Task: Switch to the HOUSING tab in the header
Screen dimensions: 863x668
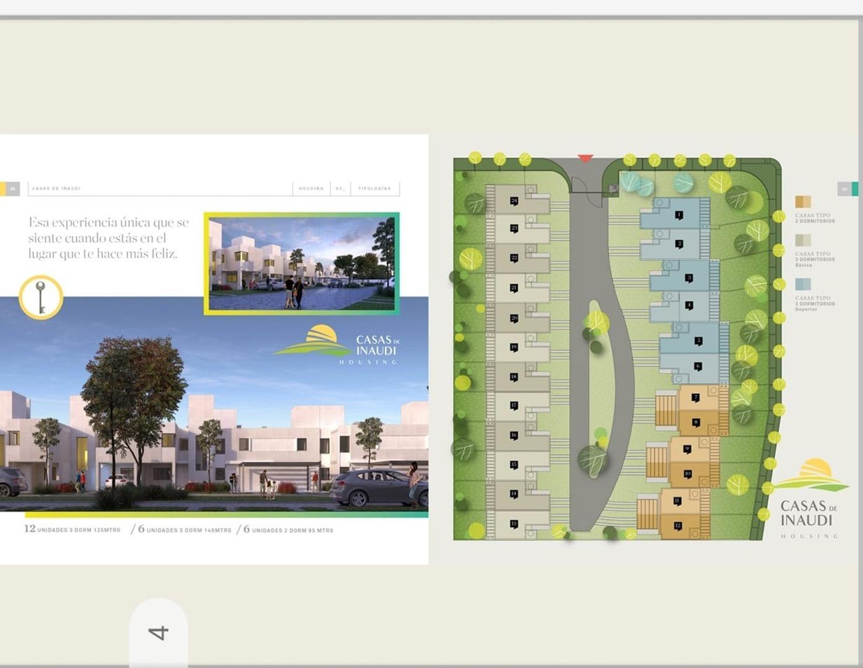Action: pos(311,188)
